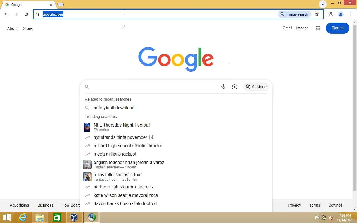Open File Explorer from the taskbar

40,217
